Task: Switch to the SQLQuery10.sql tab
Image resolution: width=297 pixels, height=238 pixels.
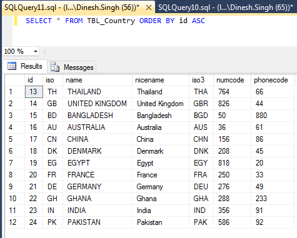Action: pos(226,7)
